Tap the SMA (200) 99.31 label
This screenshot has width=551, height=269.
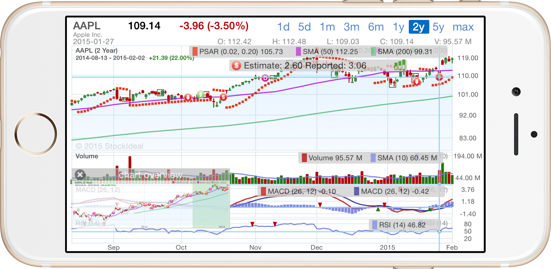coord(405,51)
